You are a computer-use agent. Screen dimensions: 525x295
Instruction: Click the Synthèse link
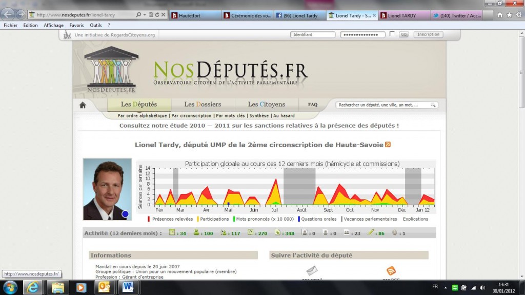[x=259, y=115]
